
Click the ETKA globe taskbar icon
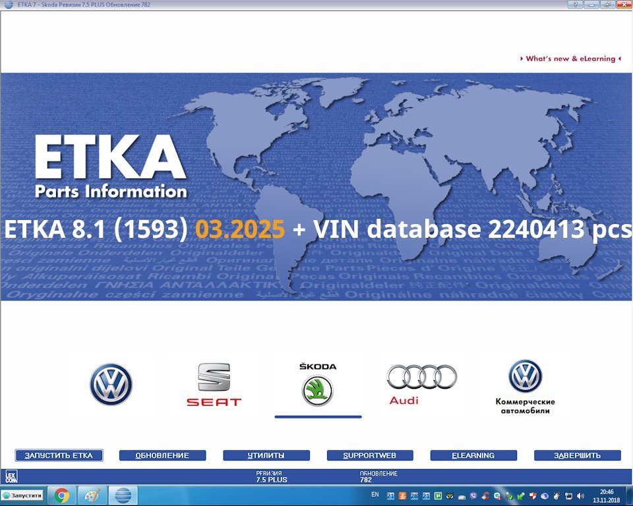(x=123, y=495)
